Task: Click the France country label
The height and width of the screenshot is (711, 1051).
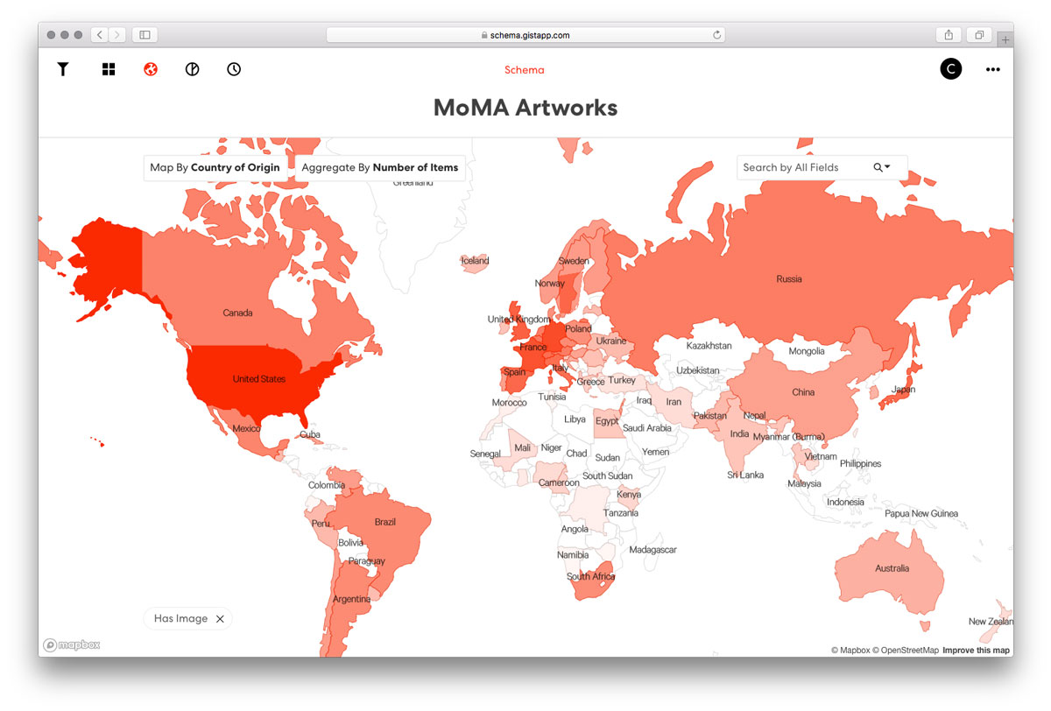Action: click(x=533, y=348)
